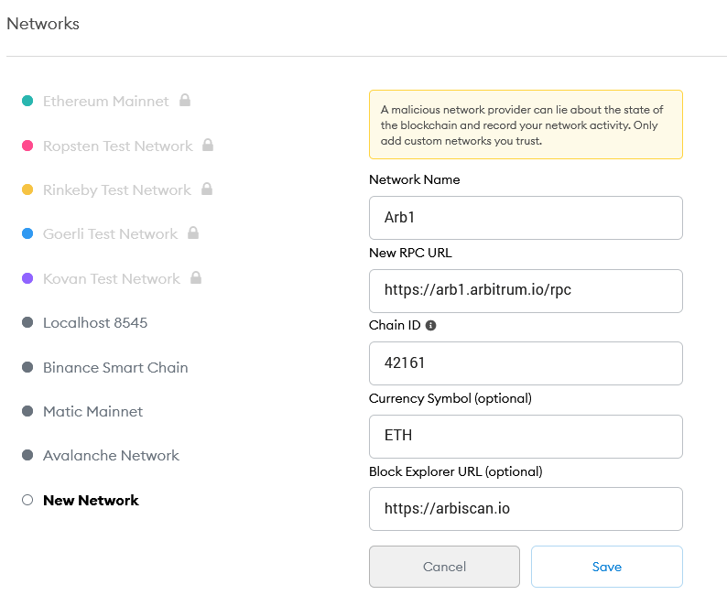Focus the Block Explorer URL field
This screenshot has width=727, height=606.
point(526,509)
